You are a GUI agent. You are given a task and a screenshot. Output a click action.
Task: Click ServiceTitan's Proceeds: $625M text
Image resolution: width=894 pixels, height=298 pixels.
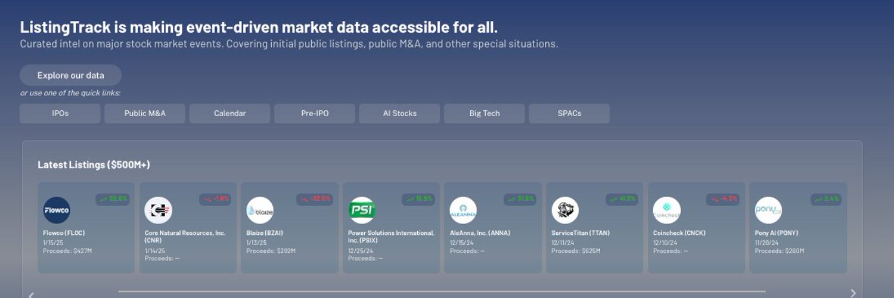tap(576, 251)
